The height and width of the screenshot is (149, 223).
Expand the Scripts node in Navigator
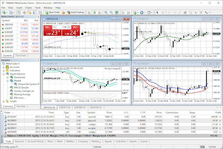pyautogui.click(x=3, y=101)
